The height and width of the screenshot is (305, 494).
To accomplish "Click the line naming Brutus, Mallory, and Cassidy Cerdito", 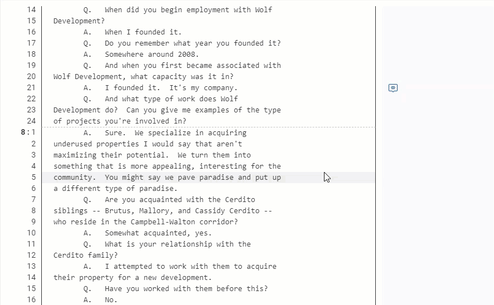I will [162, 211].
